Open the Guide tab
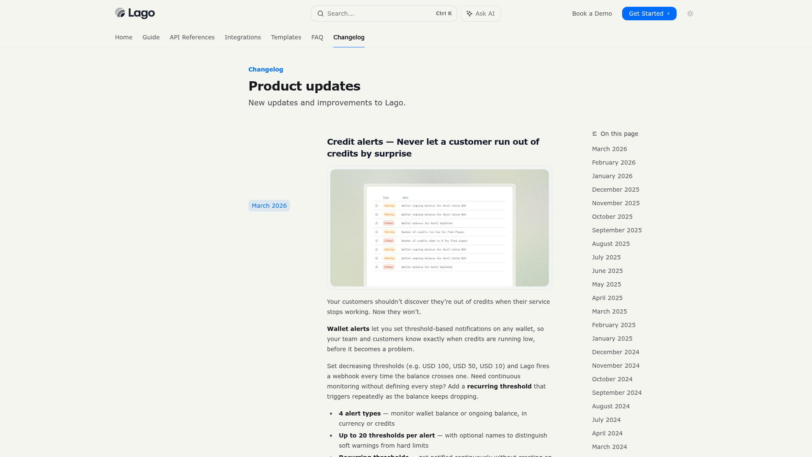812x457 pixels. [151, 37]
